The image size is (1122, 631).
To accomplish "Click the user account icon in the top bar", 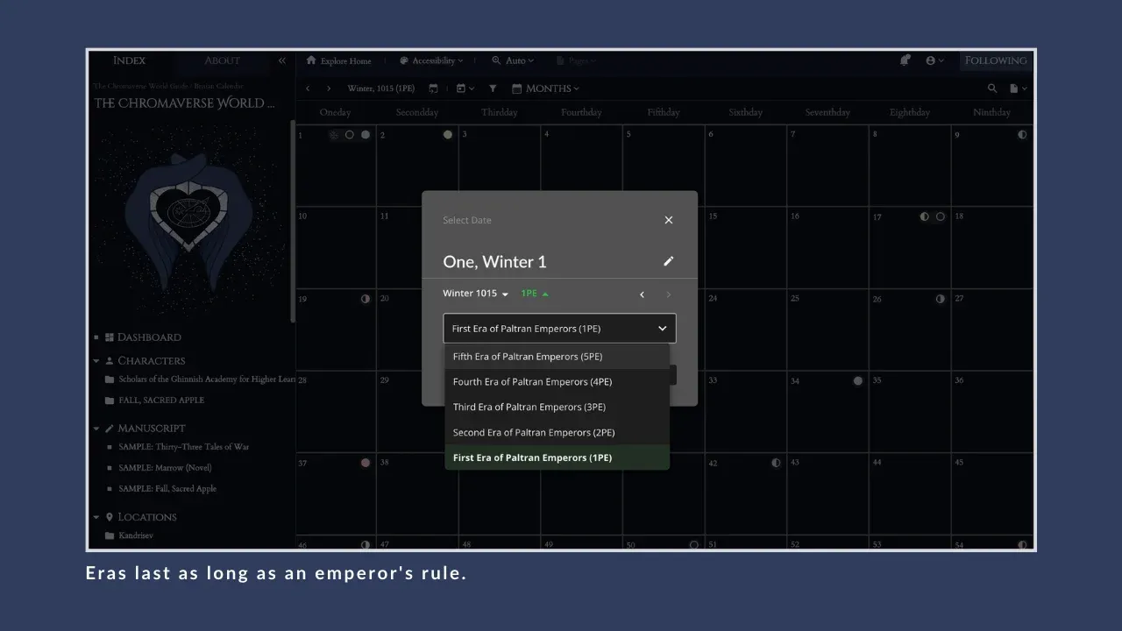I will coord(933,60).
